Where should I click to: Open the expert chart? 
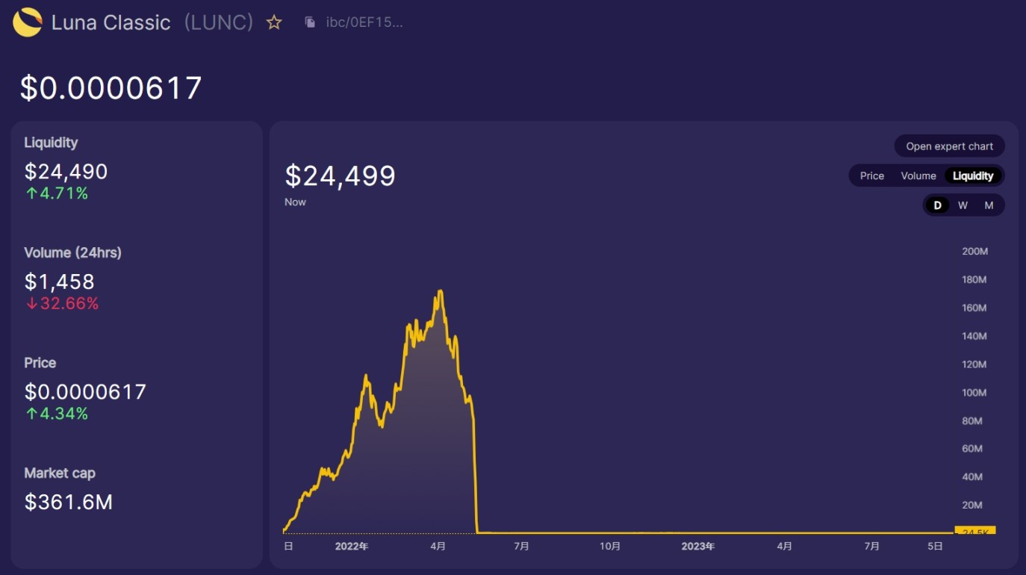pyautogui.click(x=948, y=146)
